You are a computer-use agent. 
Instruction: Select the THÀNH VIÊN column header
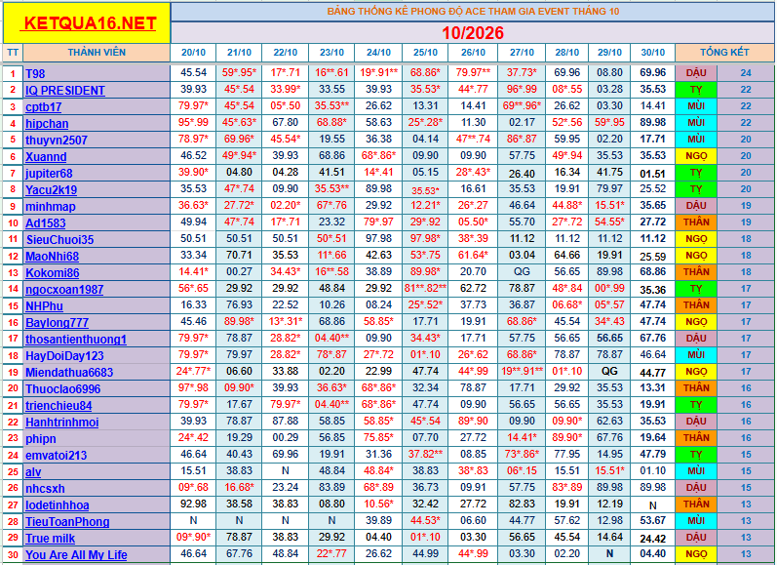(x=97, y=53)
